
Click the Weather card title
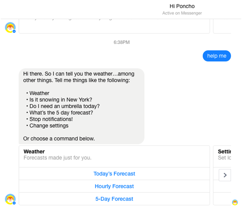click(x=34, y=152)
